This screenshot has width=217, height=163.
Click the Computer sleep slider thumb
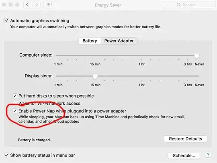[197, 56]
